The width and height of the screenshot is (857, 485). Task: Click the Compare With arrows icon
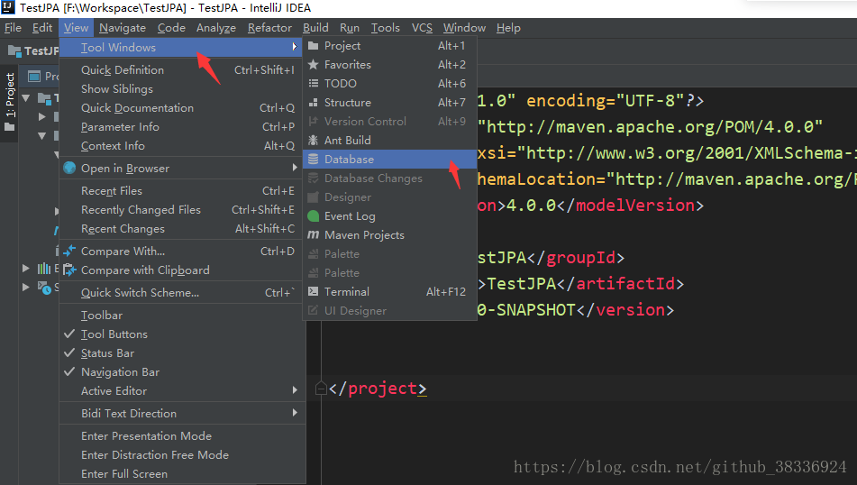click(x=69, y=251)
